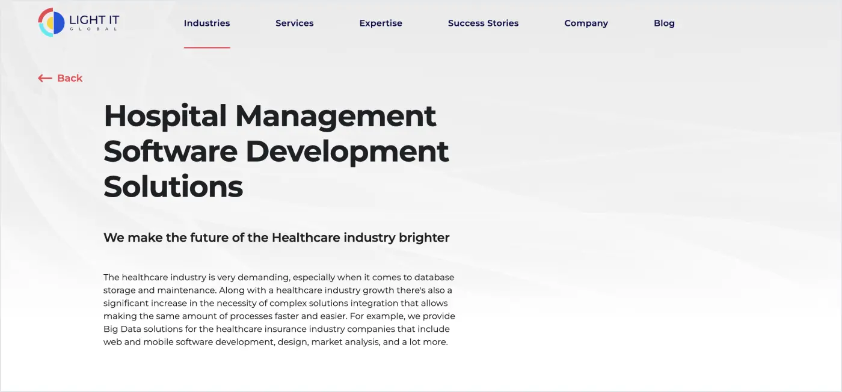Screen dimensions: 842x392
Task: Open the Company dropdown
Action: coord(586,23)
